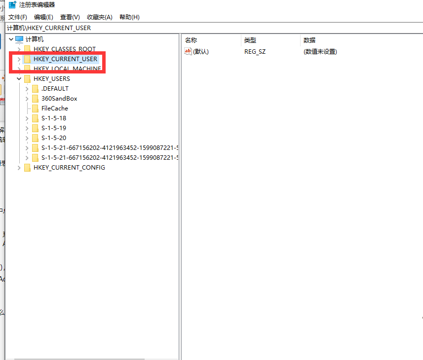
Task: Open the 查看(V) menu
Action: pos(69,17)
